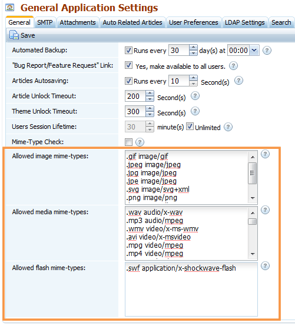The image size is (295, 326).
Task: Open help for Mime-Type Check
Action: point(140,142)
